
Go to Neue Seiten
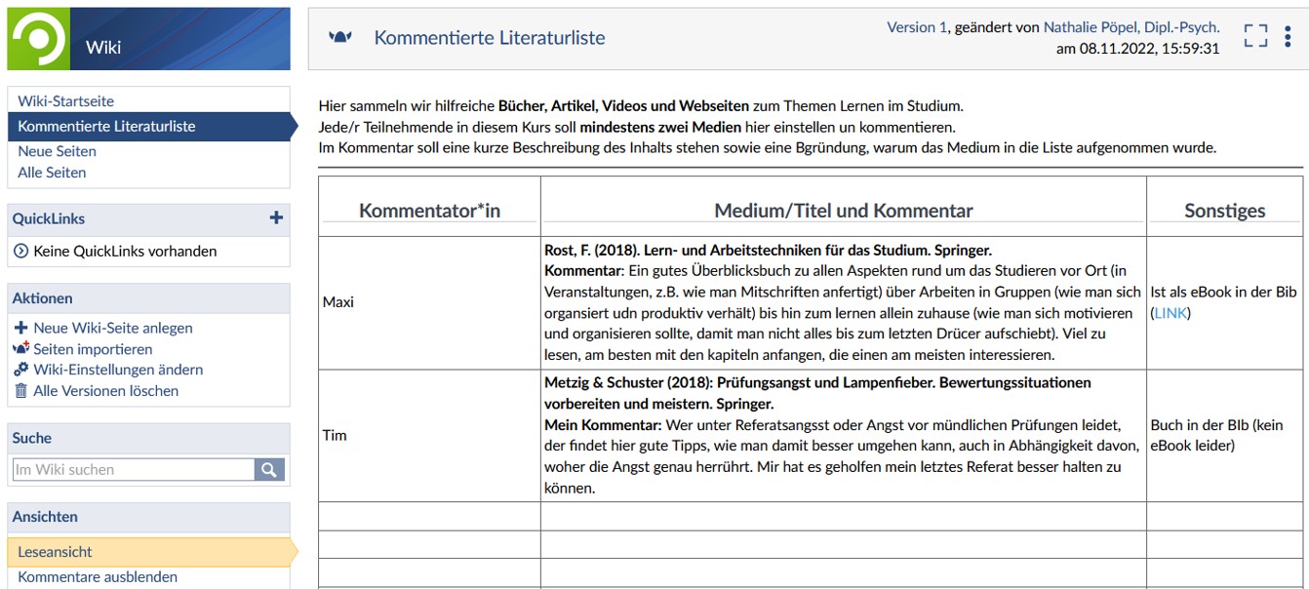57,151
